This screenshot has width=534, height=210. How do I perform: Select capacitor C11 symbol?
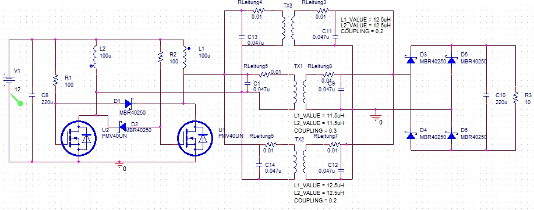(335, 37)
